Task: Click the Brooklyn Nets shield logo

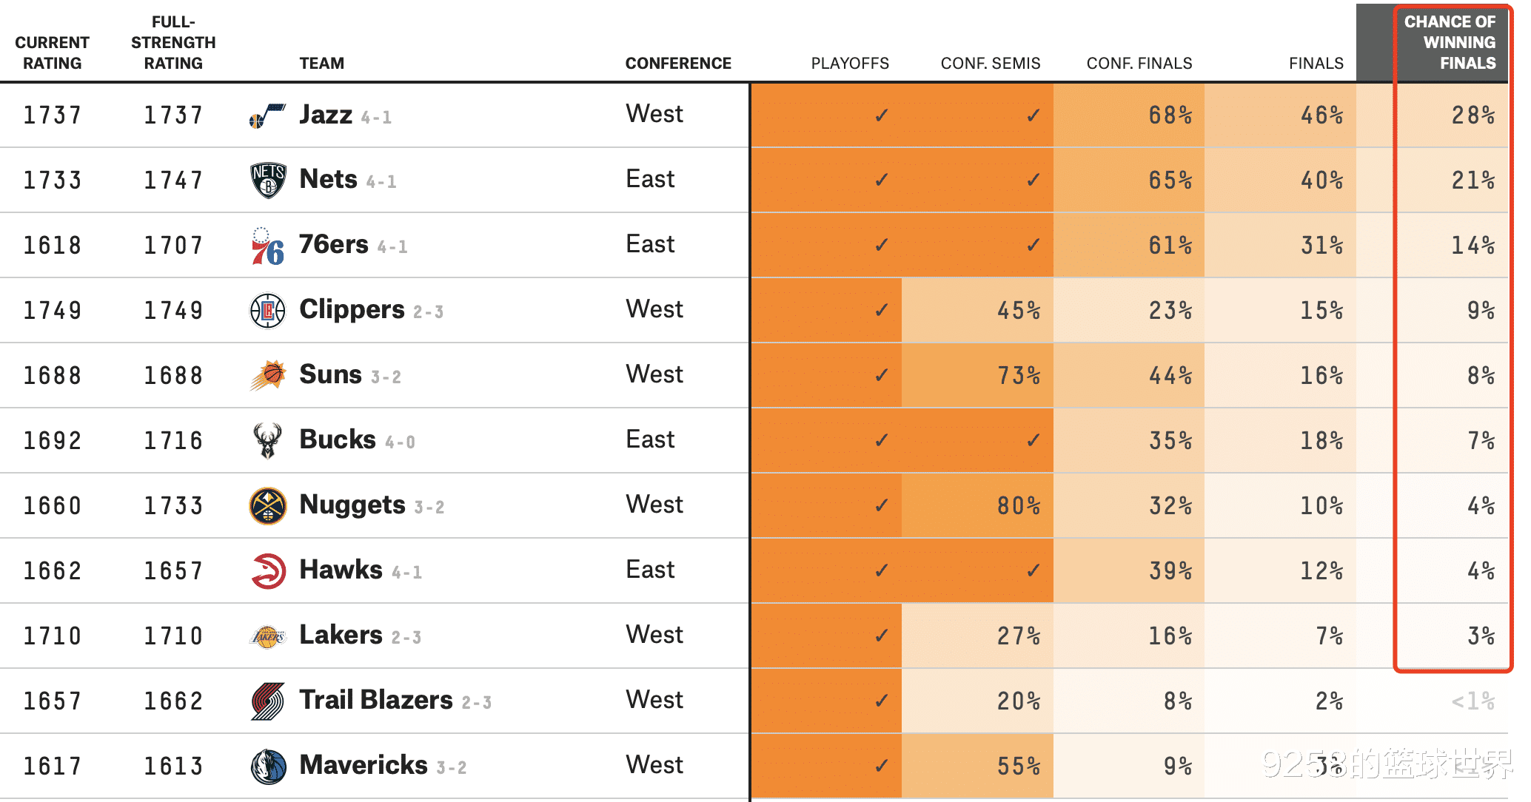Action: pos(268,181)
